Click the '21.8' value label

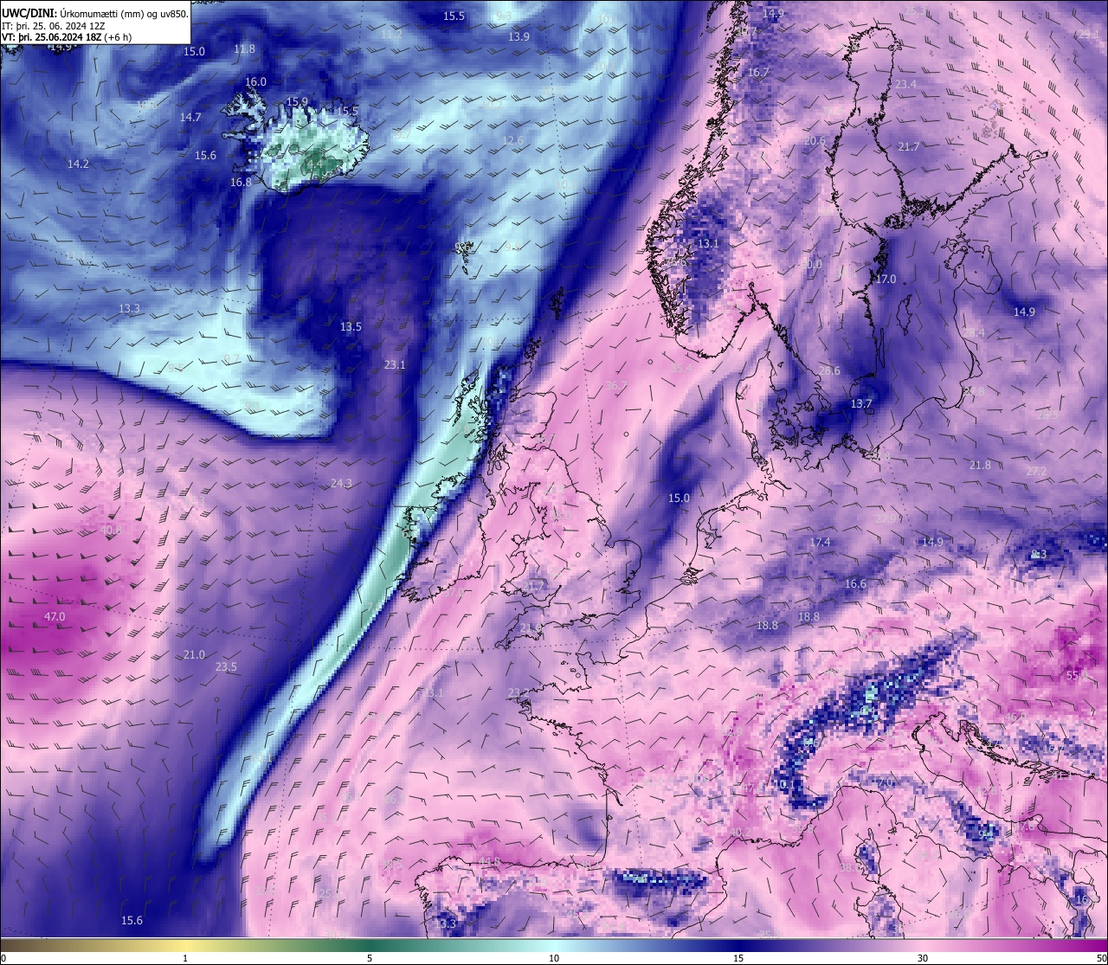[980, 465]
